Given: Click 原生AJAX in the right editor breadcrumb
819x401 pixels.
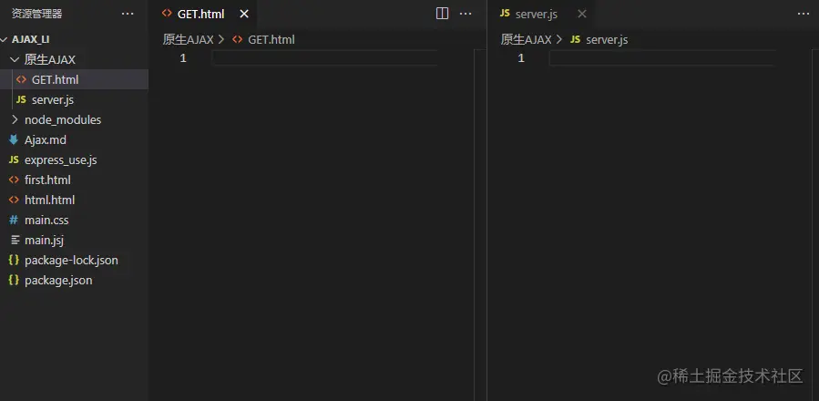Looking at the screenshot, I should 526,39.
